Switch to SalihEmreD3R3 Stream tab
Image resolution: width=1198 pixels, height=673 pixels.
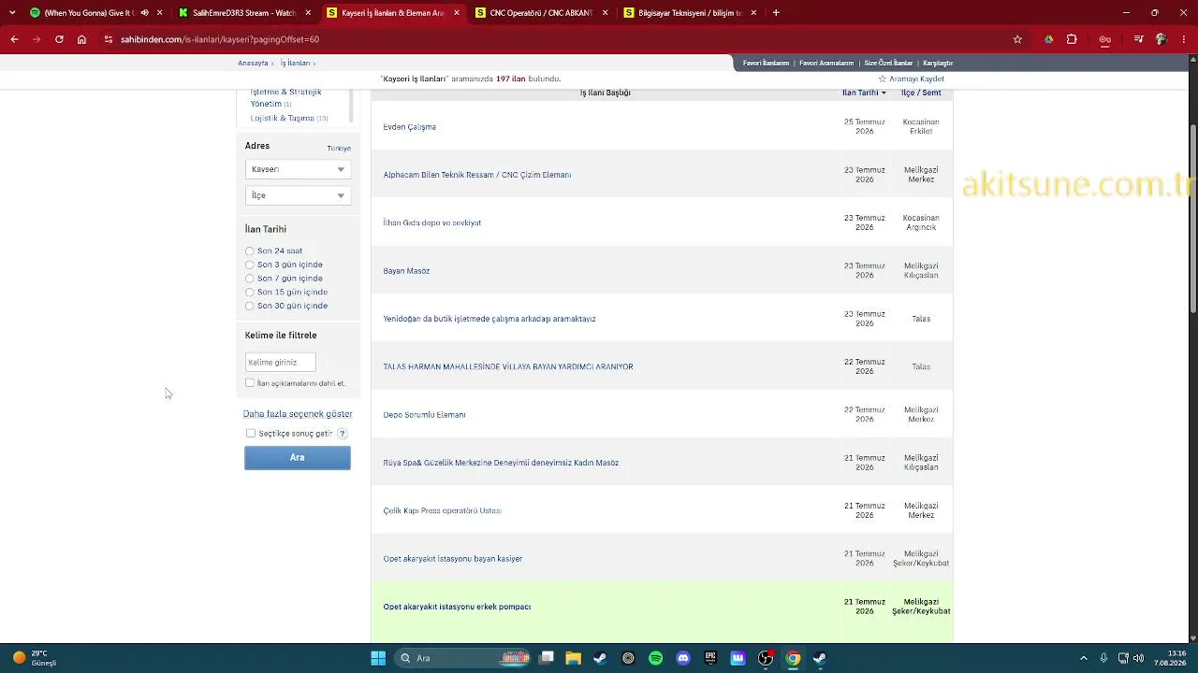point(243,13)
